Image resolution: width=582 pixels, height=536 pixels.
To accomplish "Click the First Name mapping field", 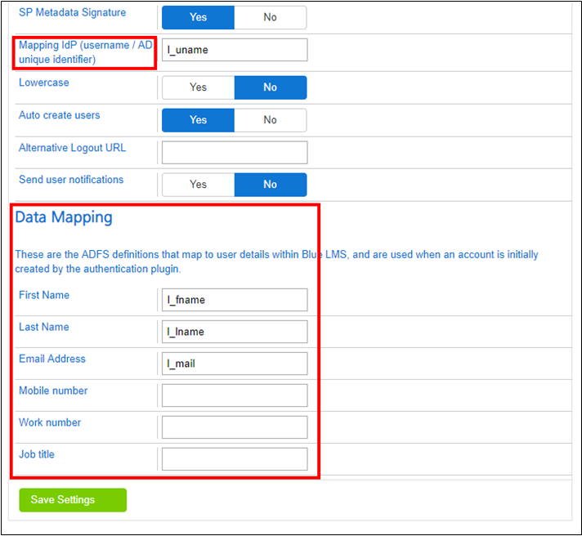I will (x=235, y=300).
